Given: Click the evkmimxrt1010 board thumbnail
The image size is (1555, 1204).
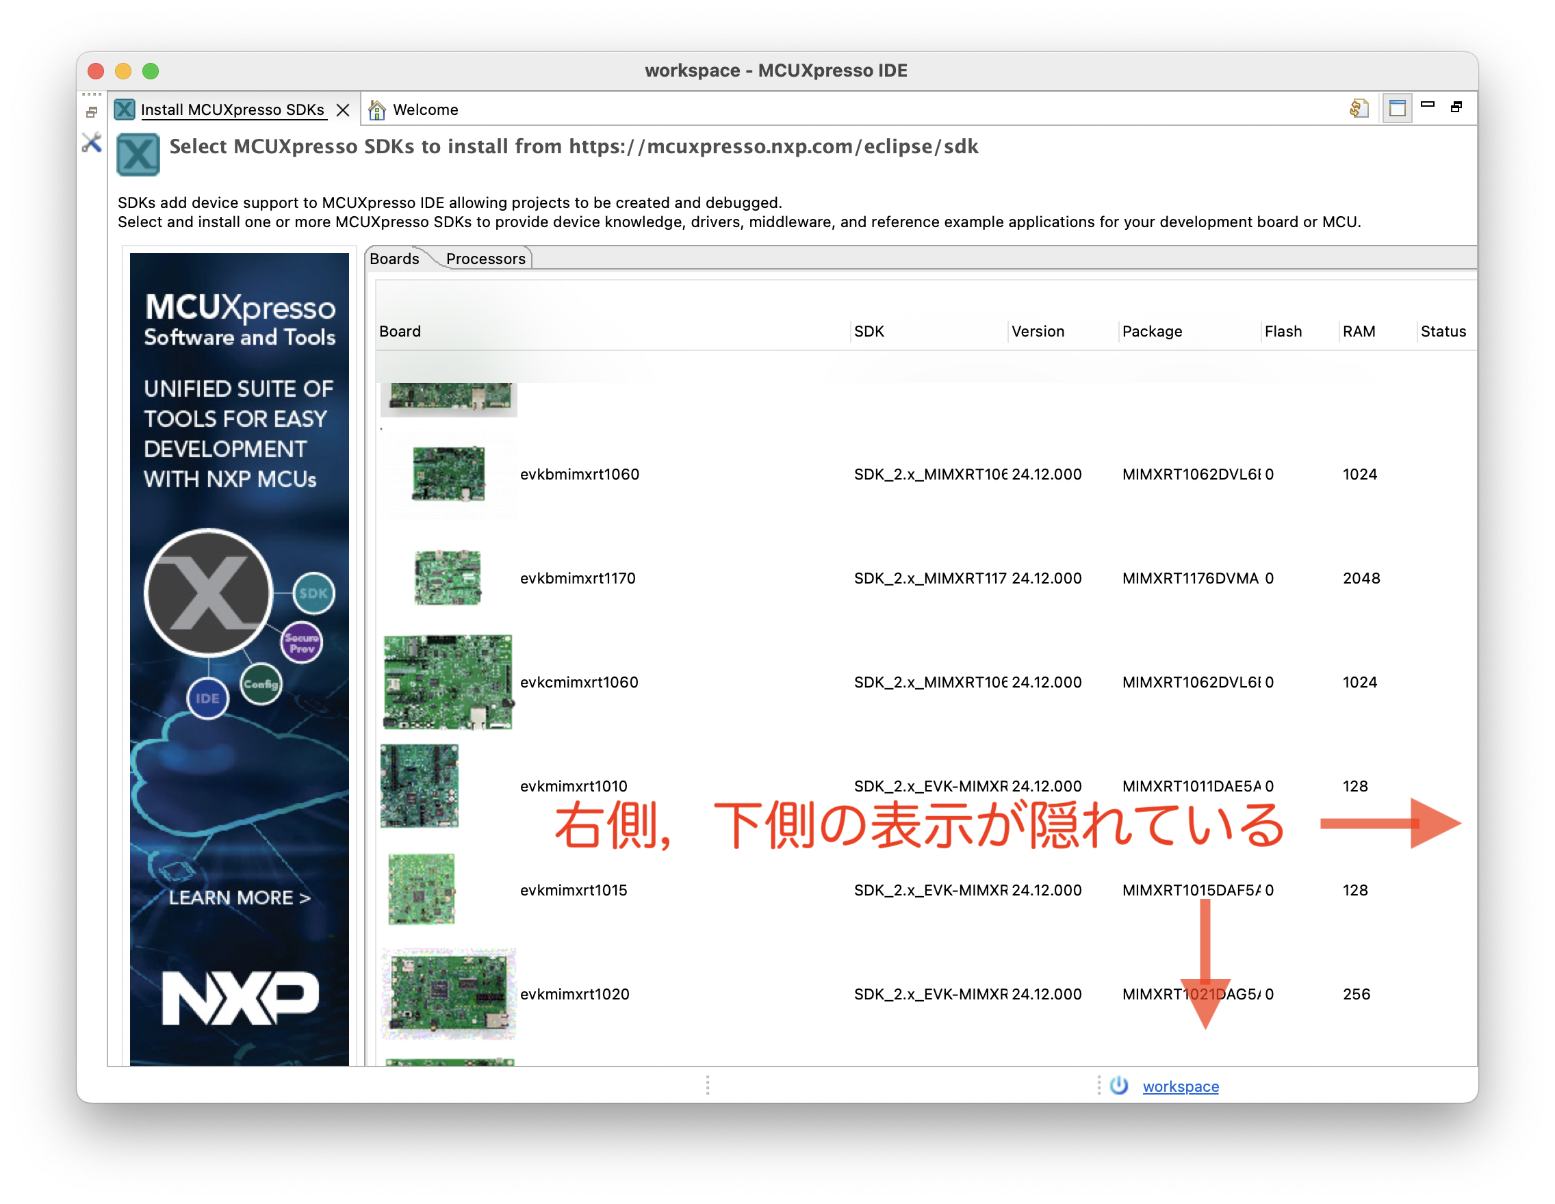Looking at the screenshot, I should [x=419, y=785].
